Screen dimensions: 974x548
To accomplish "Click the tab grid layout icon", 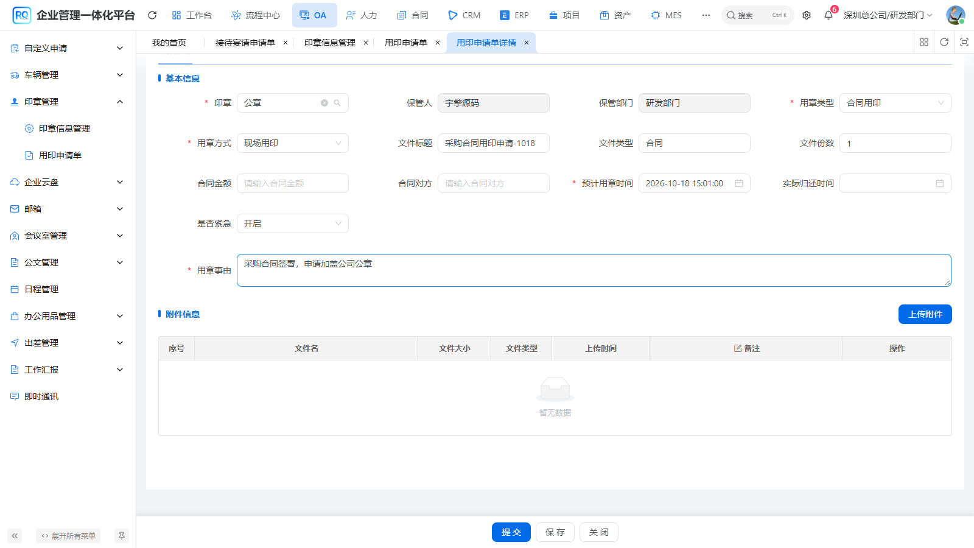I will pyautogui.click(x=924, y=42).
